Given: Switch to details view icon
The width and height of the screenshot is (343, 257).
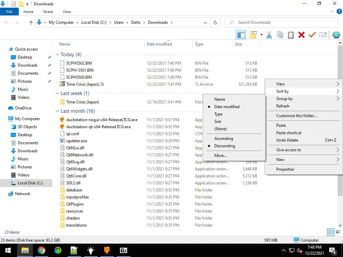Looking at the screenshot, I should coord(331,232).
